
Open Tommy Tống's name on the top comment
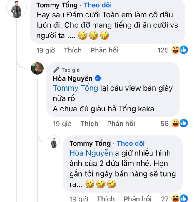click(57, 5)
